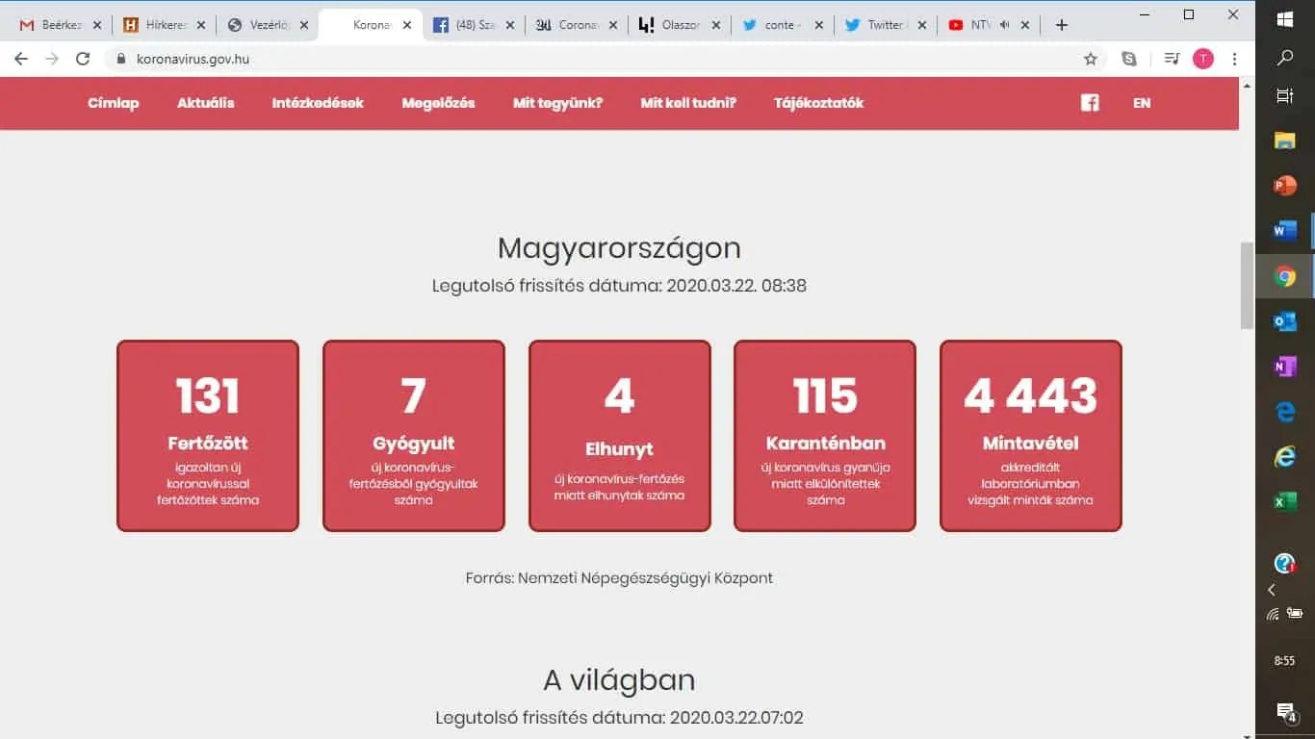This screenshot has height=739, width=1315.
Task: Click the Facebook icon in the site header
Action: 1089,103
